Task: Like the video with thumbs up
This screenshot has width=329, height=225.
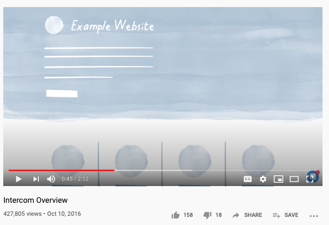Action: pyautogui.click(x=176, y=215)
